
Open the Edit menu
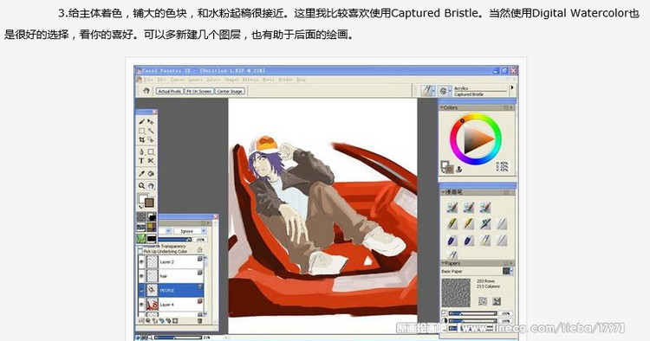pos(162,80)
